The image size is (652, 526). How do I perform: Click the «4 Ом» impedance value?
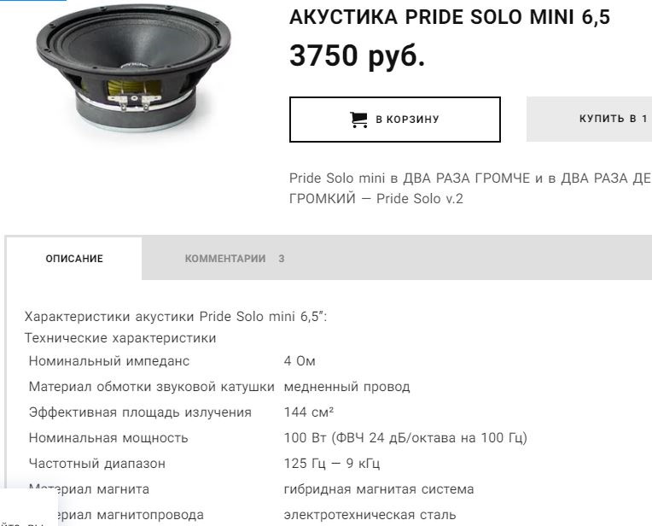click(x=300, y=361)
